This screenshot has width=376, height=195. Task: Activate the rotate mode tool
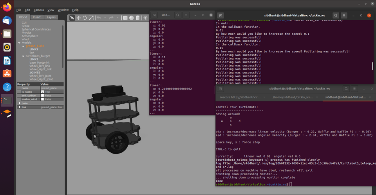[x=85, y=18]
